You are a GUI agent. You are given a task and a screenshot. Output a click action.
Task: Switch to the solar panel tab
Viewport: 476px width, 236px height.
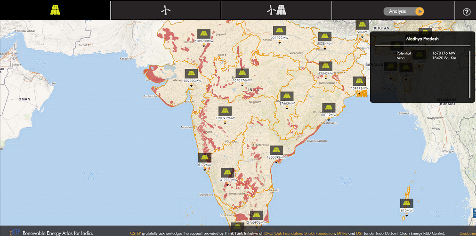(55, 10)
